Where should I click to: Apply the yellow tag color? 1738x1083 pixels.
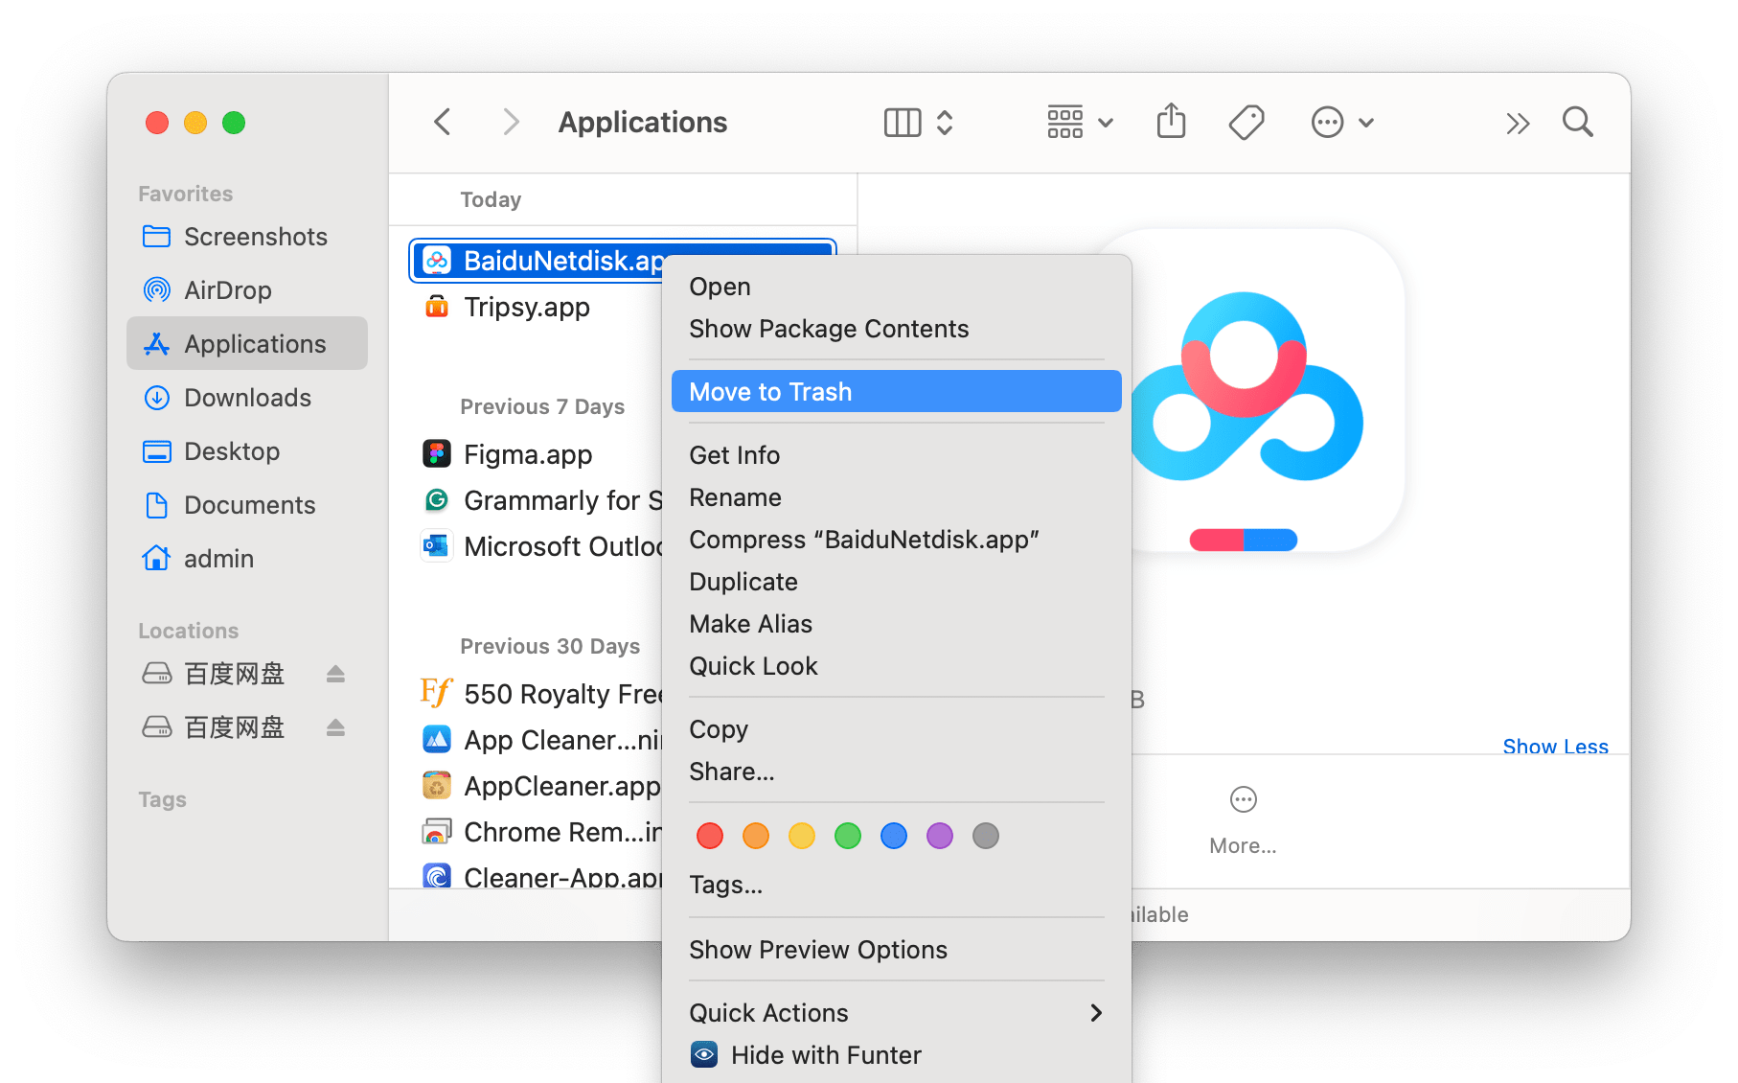point(802,836)
